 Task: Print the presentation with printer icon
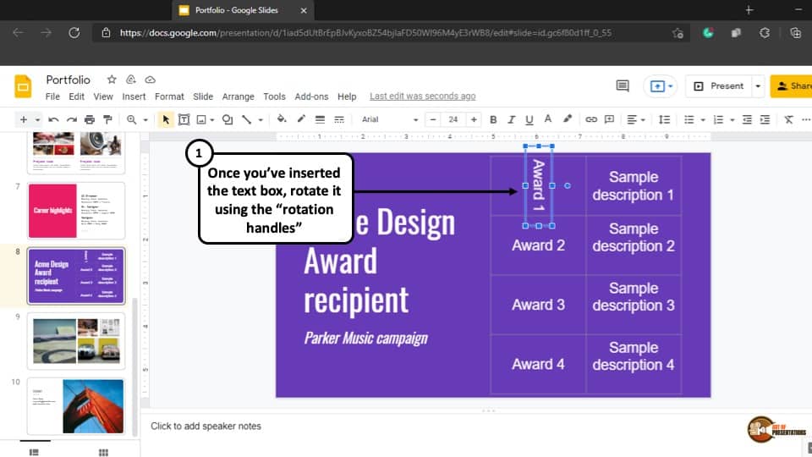90,119
